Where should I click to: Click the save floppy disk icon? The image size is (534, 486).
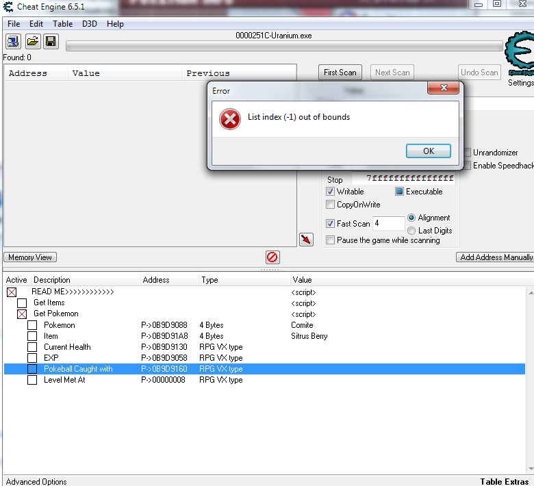coord(51,42)
